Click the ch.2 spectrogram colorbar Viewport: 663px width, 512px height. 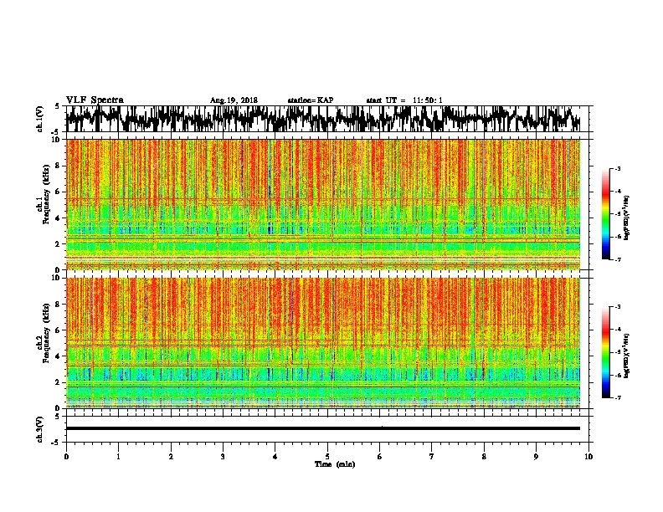(x=605, y=352)
